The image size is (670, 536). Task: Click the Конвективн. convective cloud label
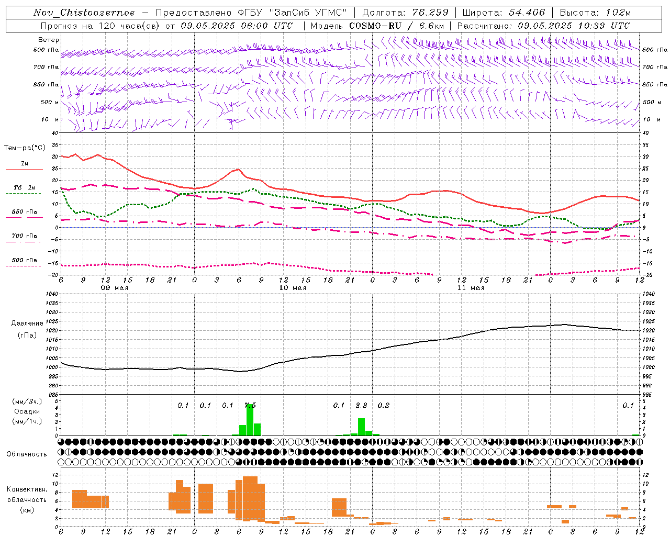coord(27,489)
